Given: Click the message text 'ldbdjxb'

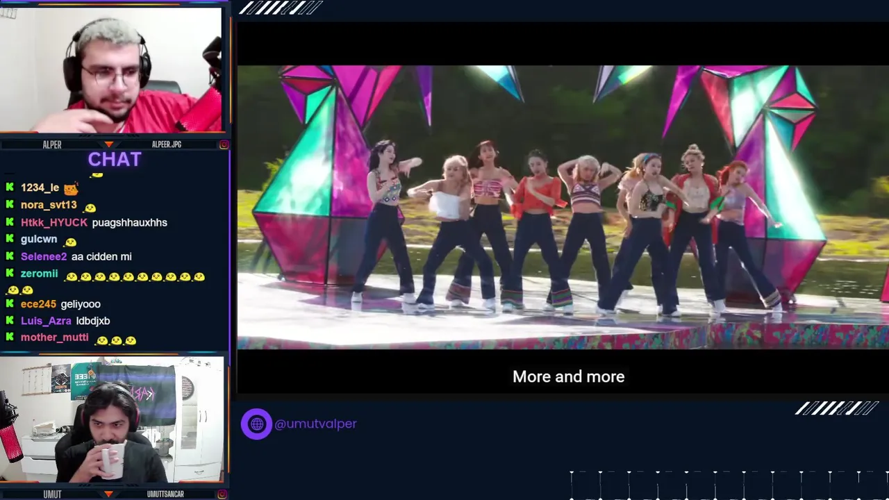Looking at the screenshot, I should pos(93,320).
